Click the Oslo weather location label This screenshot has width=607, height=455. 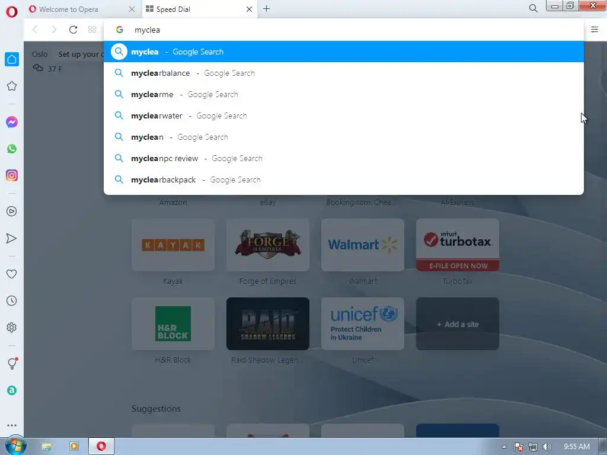point(40,54)
